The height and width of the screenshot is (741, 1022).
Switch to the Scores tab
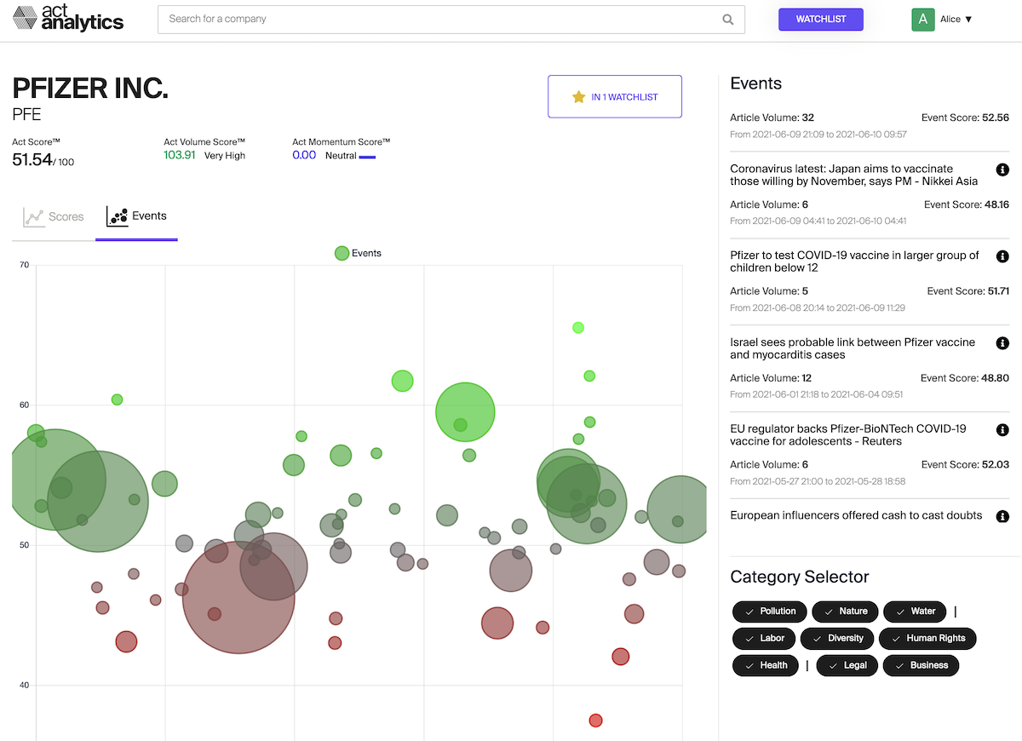pyautogui.click(x=54, y=217)
